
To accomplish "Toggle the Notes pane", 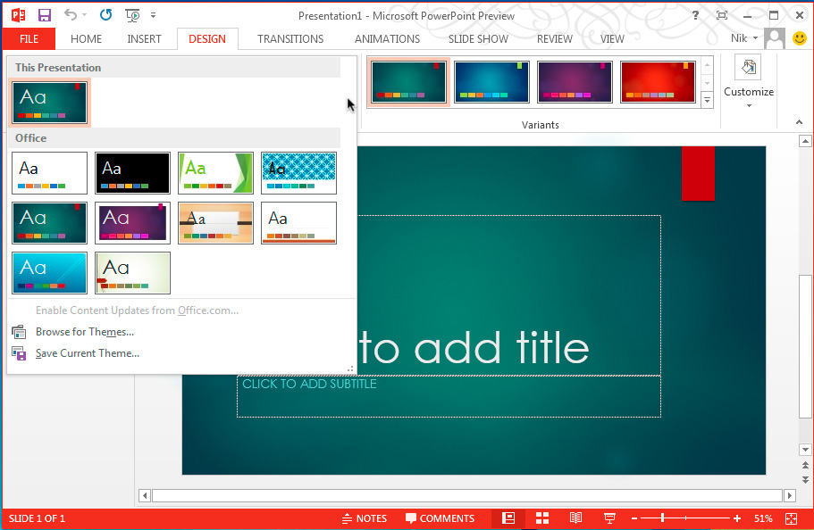I will [x=365, y=518].
